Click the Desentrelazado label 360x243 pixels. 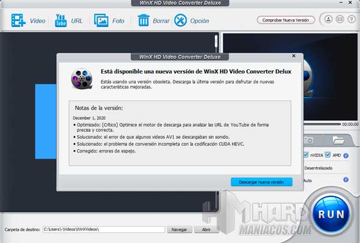318,168
